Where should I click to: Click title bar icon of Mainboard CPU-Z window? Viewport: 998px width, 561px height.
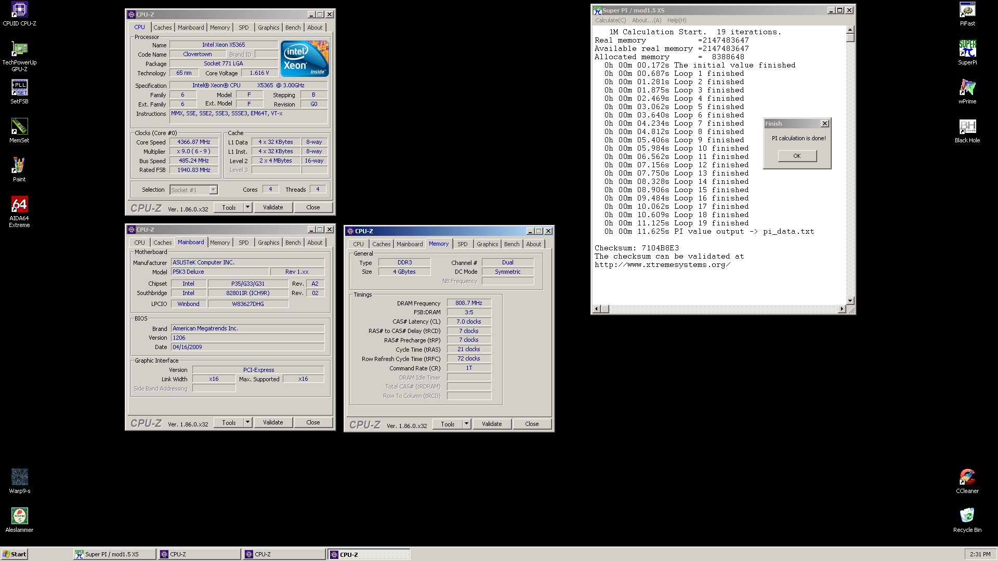[x=132, y=230]
